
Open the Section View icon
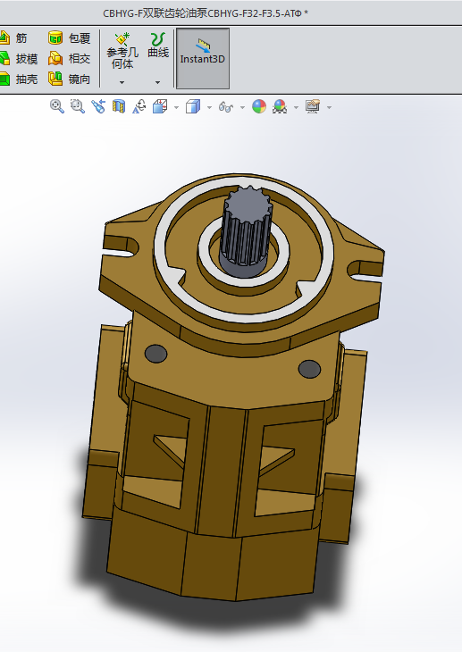pos(119,106)
